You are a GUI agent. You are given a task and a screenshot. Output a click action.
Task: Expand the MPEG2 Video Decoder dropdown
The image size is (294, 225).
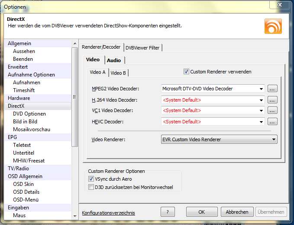(261, 89)
